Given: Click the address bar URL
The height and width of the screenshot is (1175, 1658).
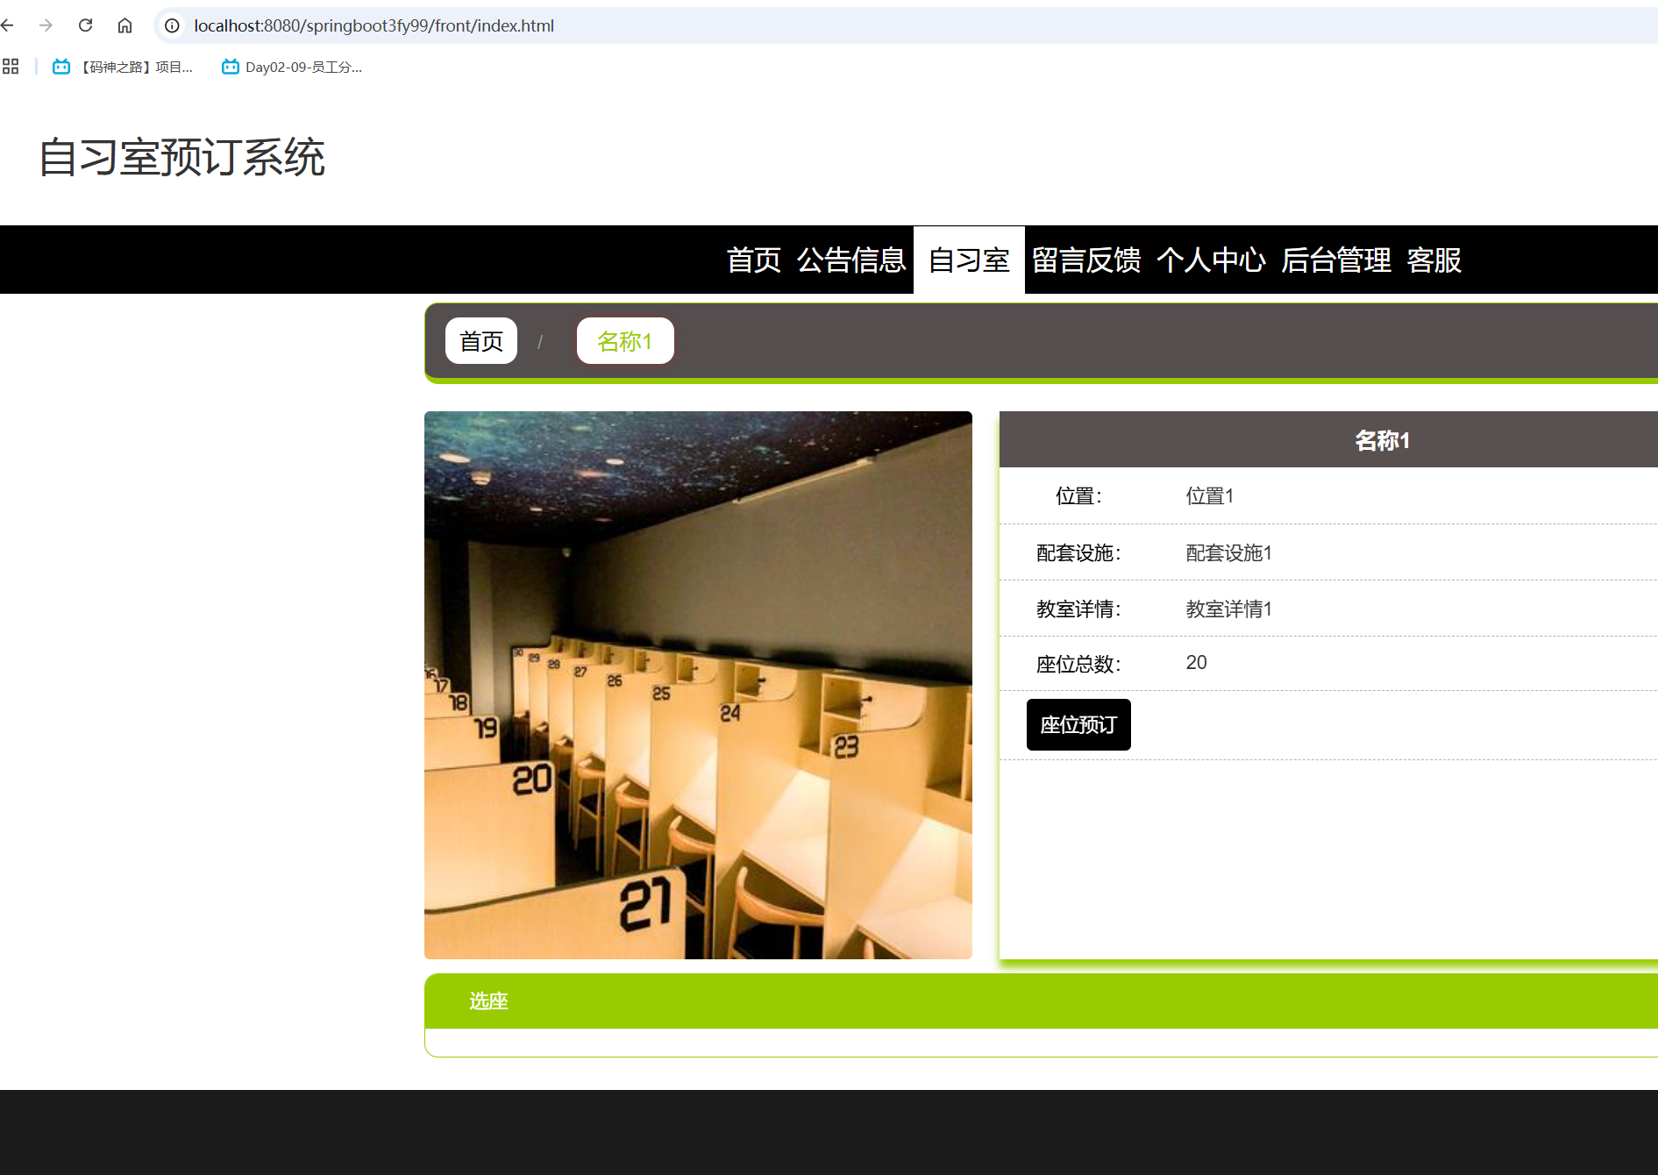Looking at the screenshot, I should tap(374, 25).
